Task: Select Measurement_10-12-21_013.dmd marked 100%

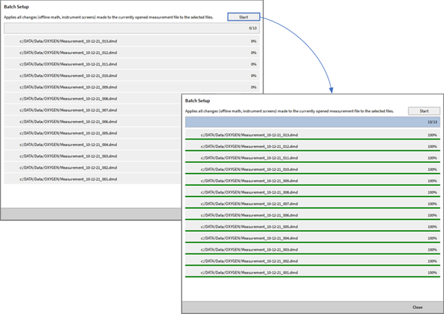Action: (249, 134)
